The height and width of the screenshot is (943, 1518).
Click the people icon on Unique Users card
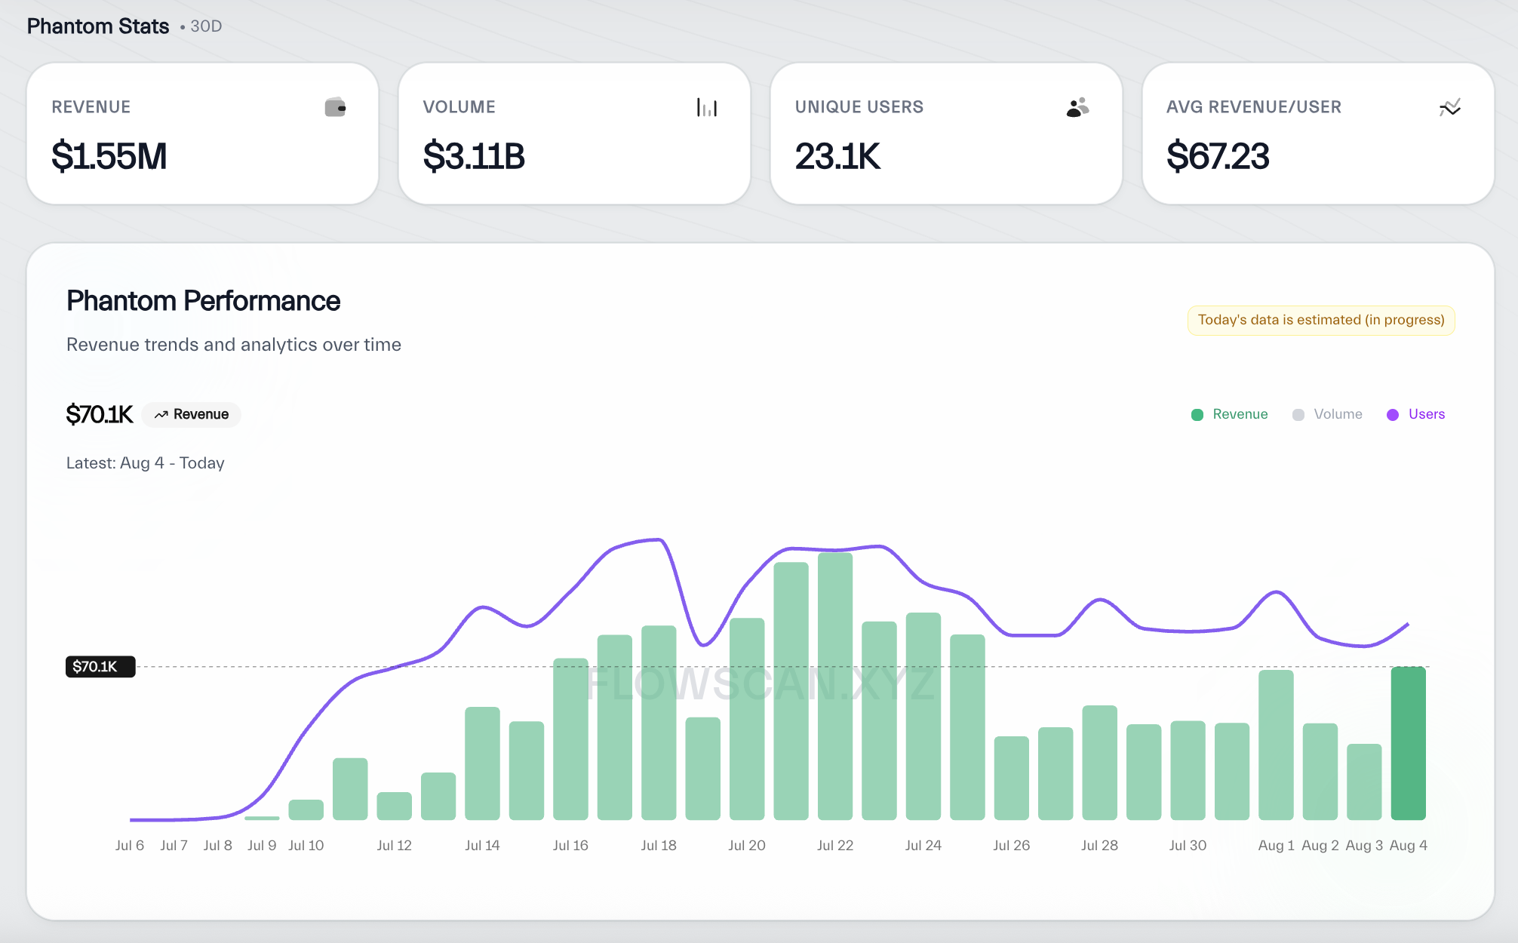tap(1077, 108)
